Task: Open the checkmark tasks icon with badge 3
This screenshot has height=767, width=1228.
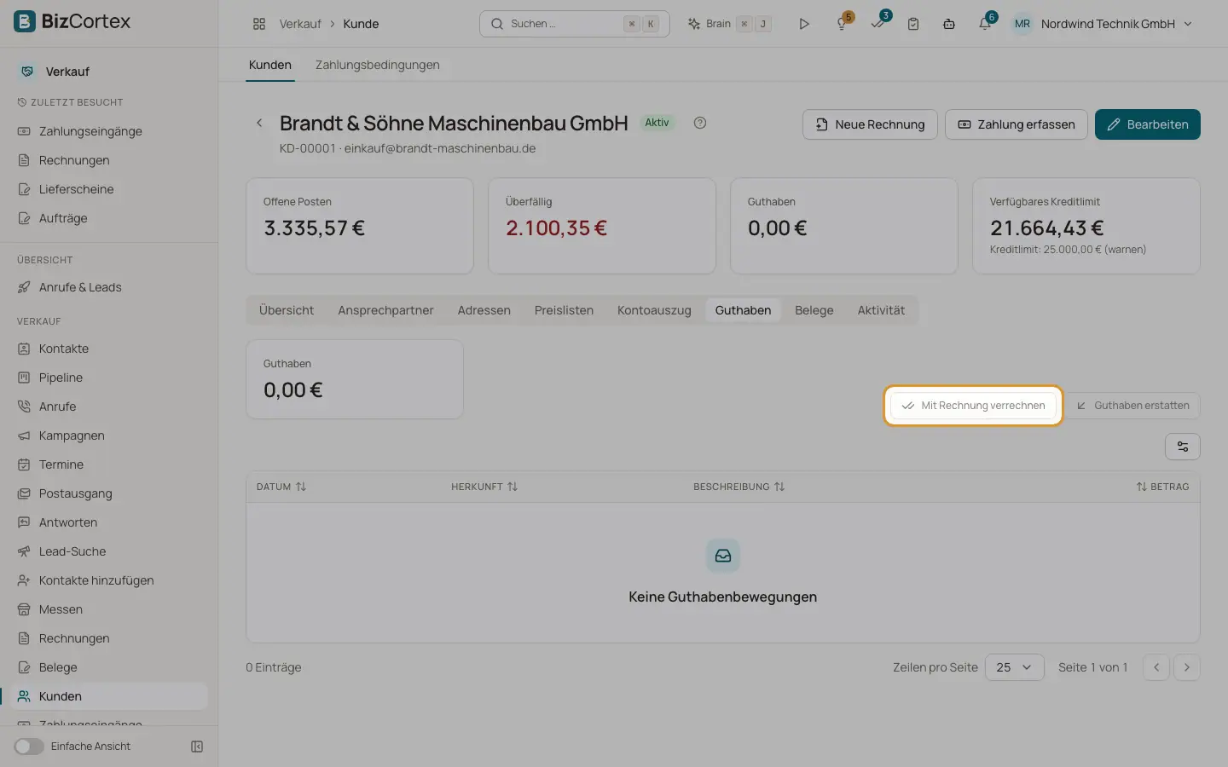Action: (x=878, y=24)
